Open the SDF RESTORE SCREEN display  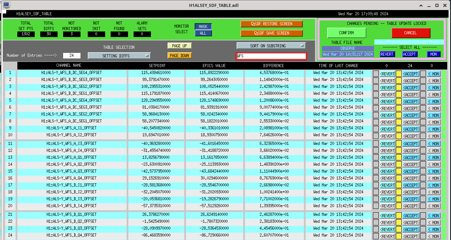click(x=272, y=24)
